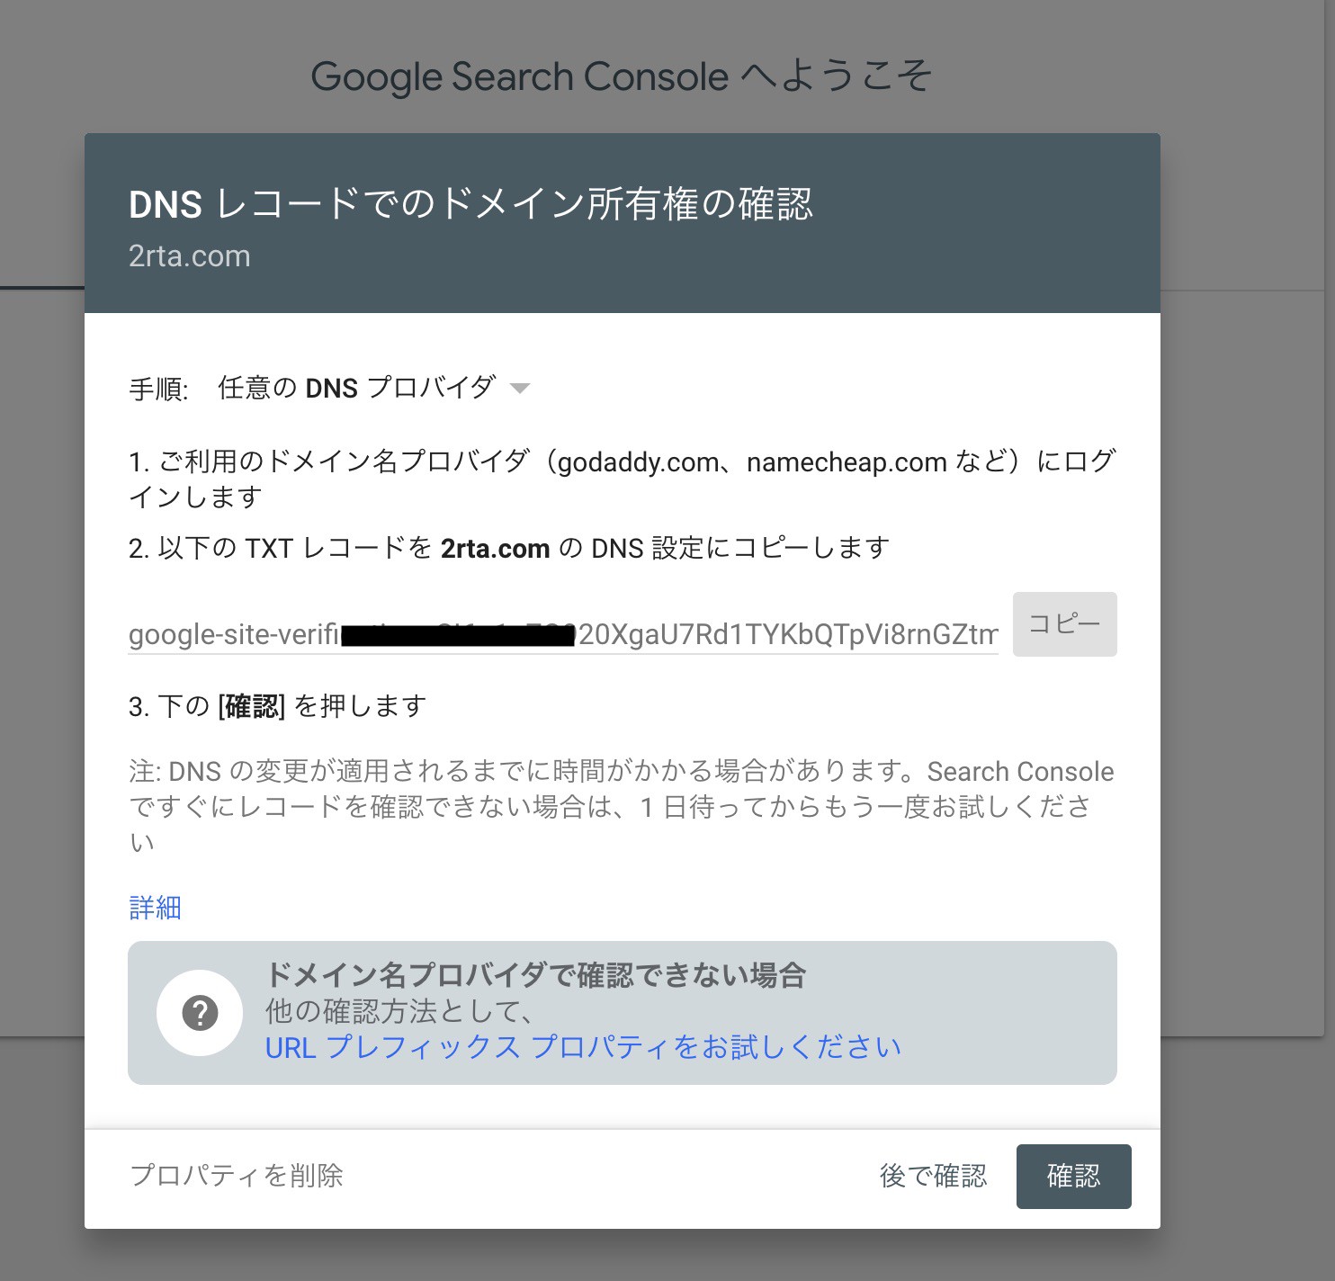1335x1281 pixels.
Task: Click the DNS レコードでのドメイン所有権の確認 dialog title
Action: [x=470, y=205]
